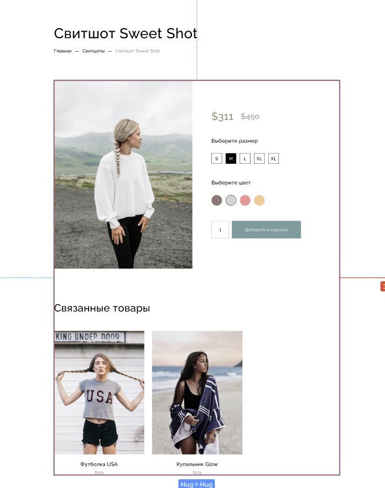385x488 pixels.
Task: Click the Купальник Glow product title
Action: tap(197, 464)
